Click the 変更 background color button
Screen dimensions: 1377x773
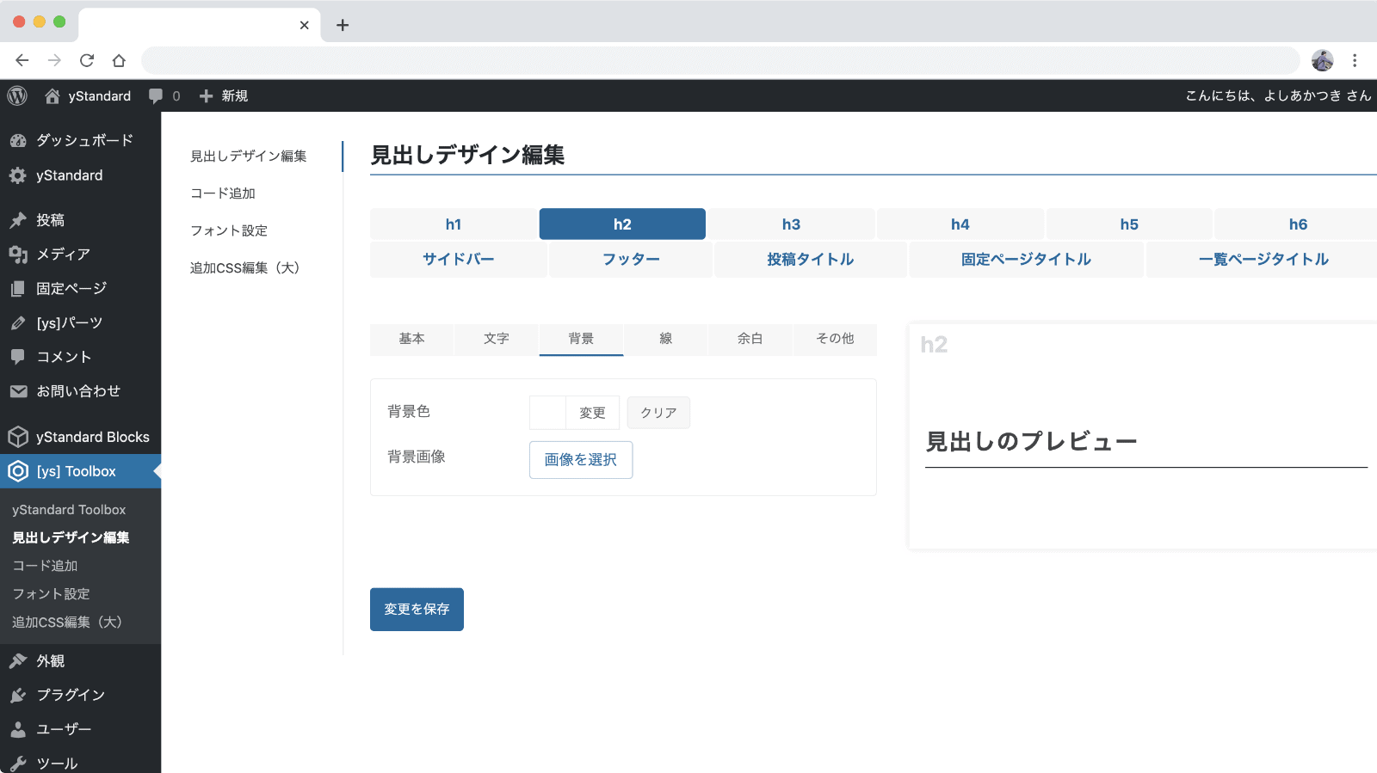tap(592, 413)
